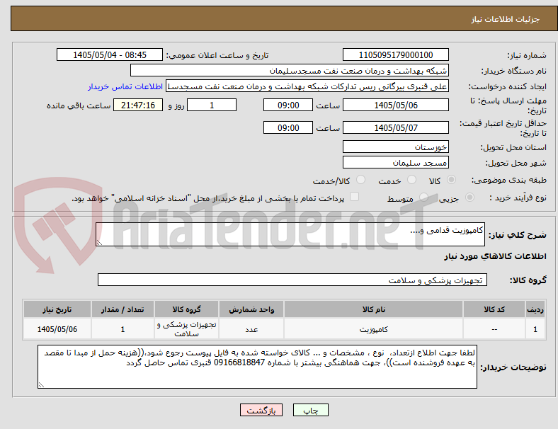The image size is (558, 429).
Task: Click the گروه کالا field تجهیزات پزشکی و سلامت
Action: click(x=292, y=280)
